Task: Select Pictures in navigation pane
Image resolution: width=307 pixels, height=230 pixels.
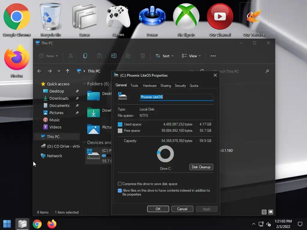Action: pyautogui.click(x=56, y=113)
